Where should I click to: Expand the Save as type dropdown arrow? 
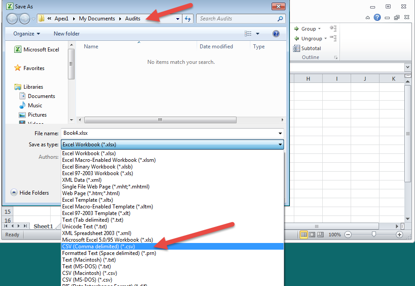pyautogui.click(x=280, y=145)
